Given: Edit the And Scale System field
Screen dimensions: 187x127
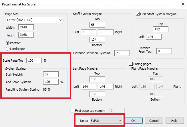Looking at the screenshot, I should (x=51, y=82).
